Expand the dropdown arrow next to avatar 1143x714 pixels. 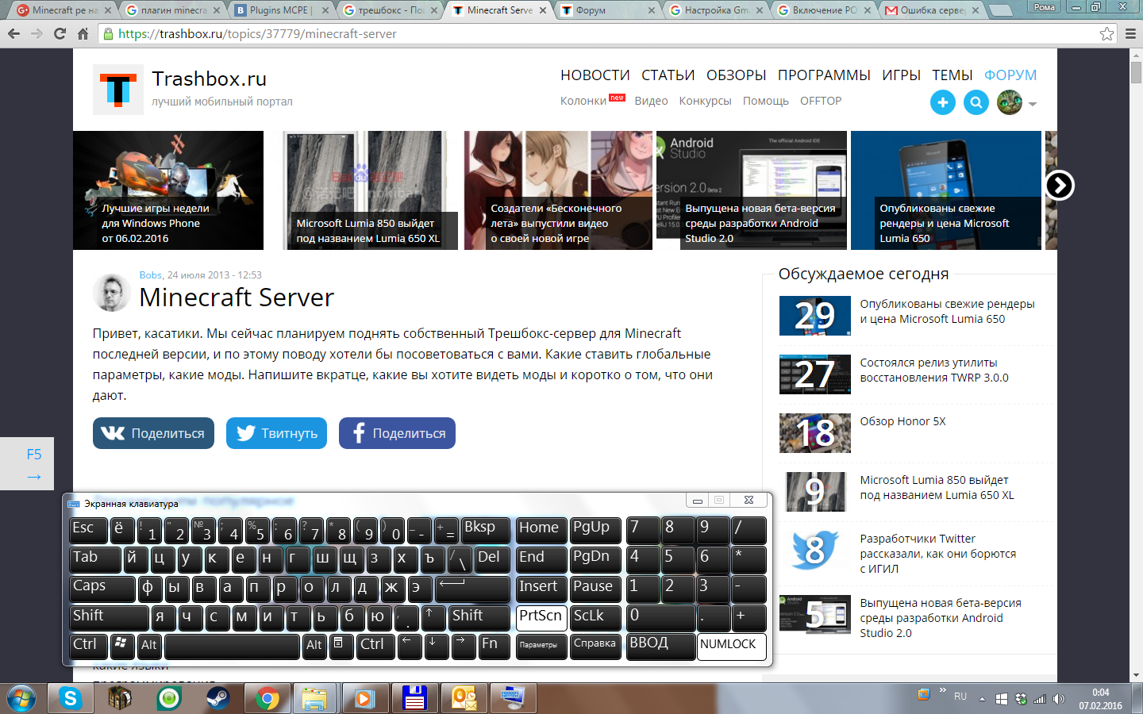tap(1033, 104)
